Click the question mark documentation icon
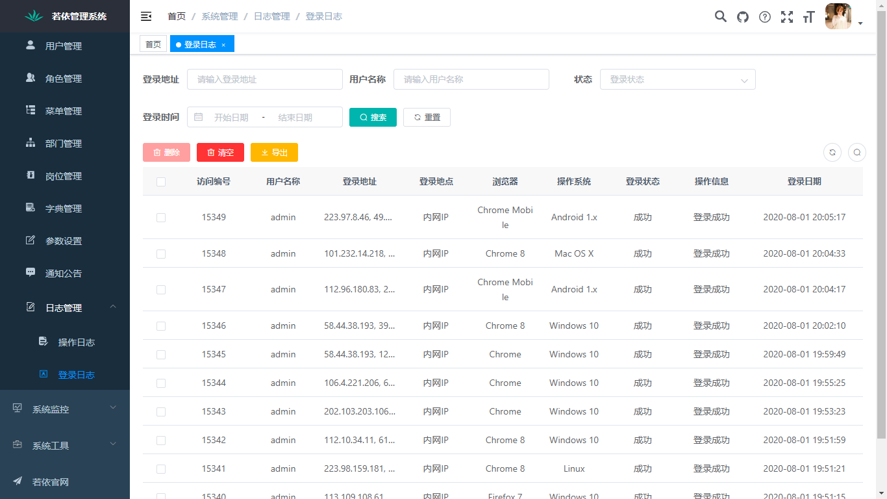This screenshot has width=887, height=499. (764, 17)
